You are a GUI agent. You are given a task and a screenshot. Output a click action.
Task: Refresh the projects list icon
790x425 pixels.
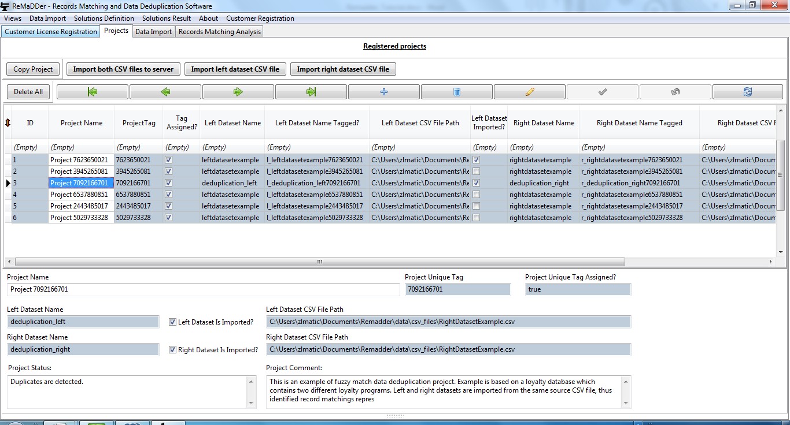coord(747,92)
